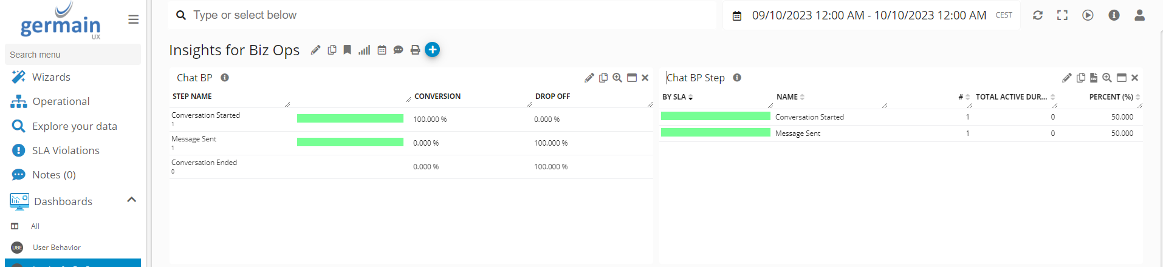The height and width of the screenshot is (267, 1163).
Task: Open the user profile icon
Action: click(x=1139, y=15)
